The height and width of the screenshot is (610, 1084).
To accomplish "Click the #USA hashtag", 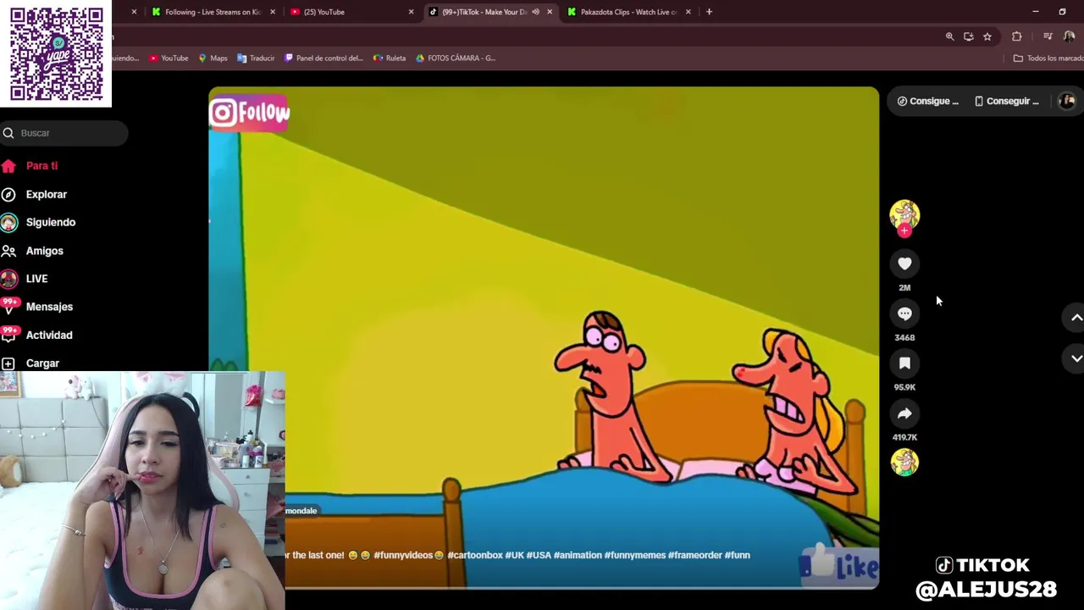I will [x=539, y=555].
